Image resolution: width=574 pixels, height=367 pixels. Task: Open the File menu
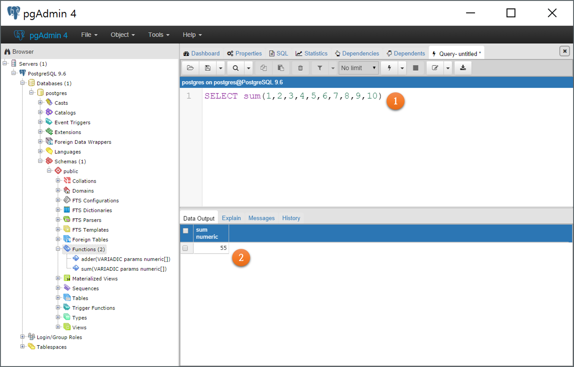89,35
